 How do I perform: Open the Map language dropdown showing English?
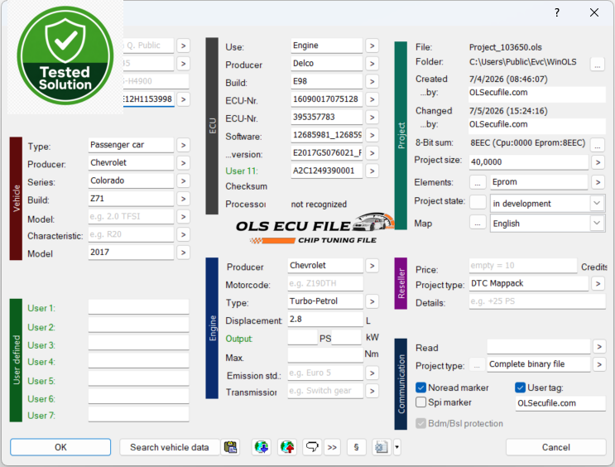(x=547, y=224)
